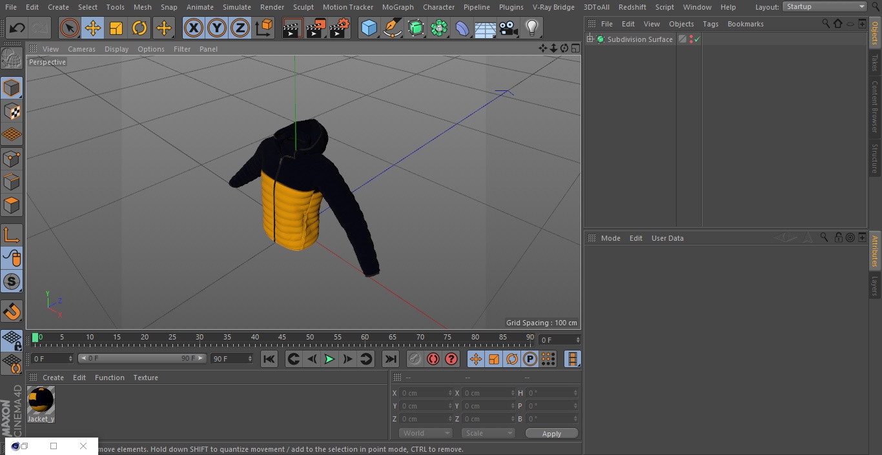Open Attribute Manager User Data menu

667,238
